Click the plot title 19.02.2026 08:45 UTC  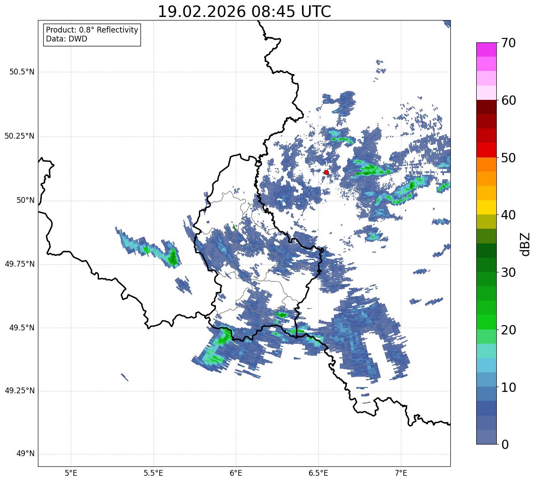[244, 12]
